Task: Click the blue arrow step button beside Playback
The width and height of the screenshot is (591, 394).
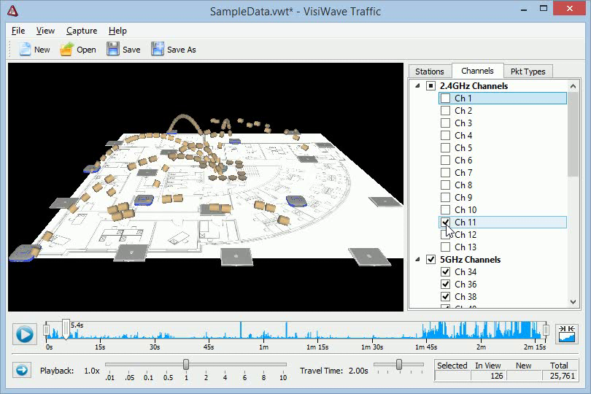Action: coord(21,370)
